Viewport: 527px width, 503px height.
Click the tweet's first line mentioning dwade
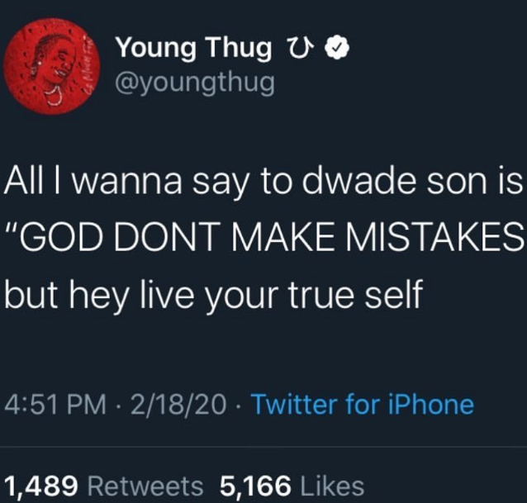coord(263,184)
